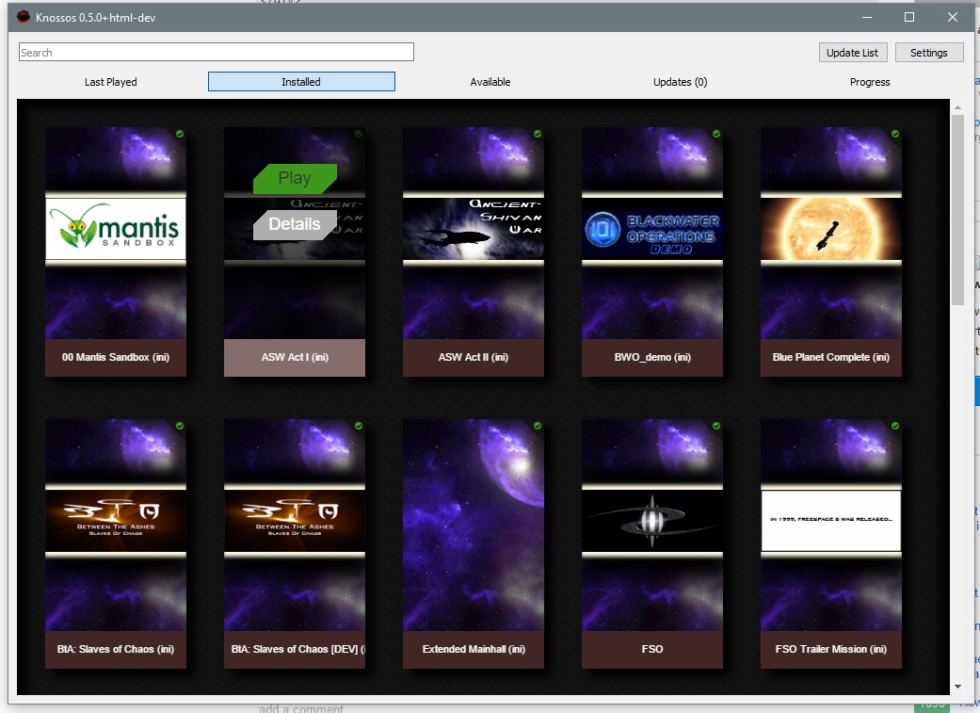Open Details for ASW Act I

coord(295,224)
